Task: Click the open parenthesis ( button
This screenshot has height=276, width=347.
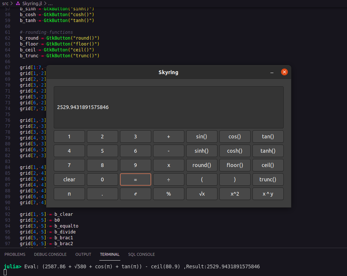Action: pos(202,179)
